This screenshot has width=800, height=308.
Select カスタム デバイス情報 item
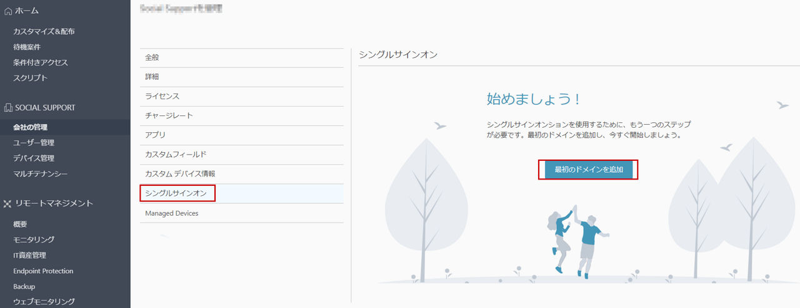[241, 174]
